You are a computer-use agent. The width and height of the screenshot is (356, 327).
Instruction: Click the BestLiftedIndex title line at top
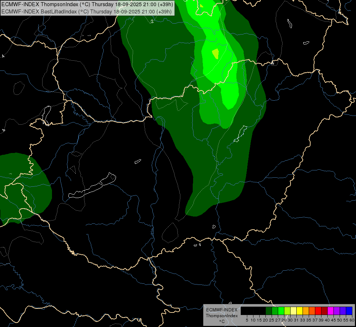[x=86, y=12]
